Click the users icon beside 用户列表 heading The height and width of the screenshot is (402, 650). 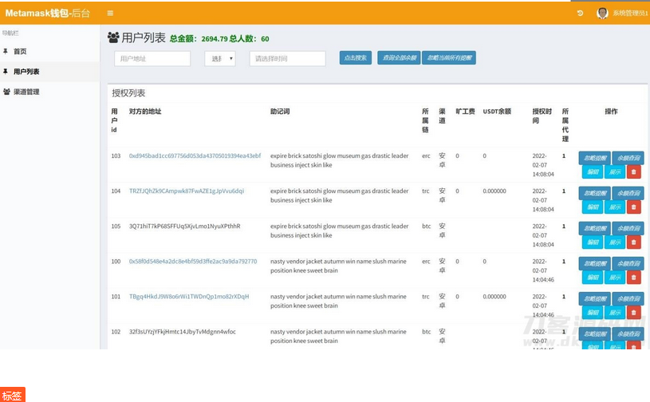[113, 37]
